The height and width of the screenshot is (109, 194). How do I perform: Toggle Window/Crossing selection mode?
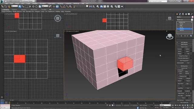(x=30, y=6)
